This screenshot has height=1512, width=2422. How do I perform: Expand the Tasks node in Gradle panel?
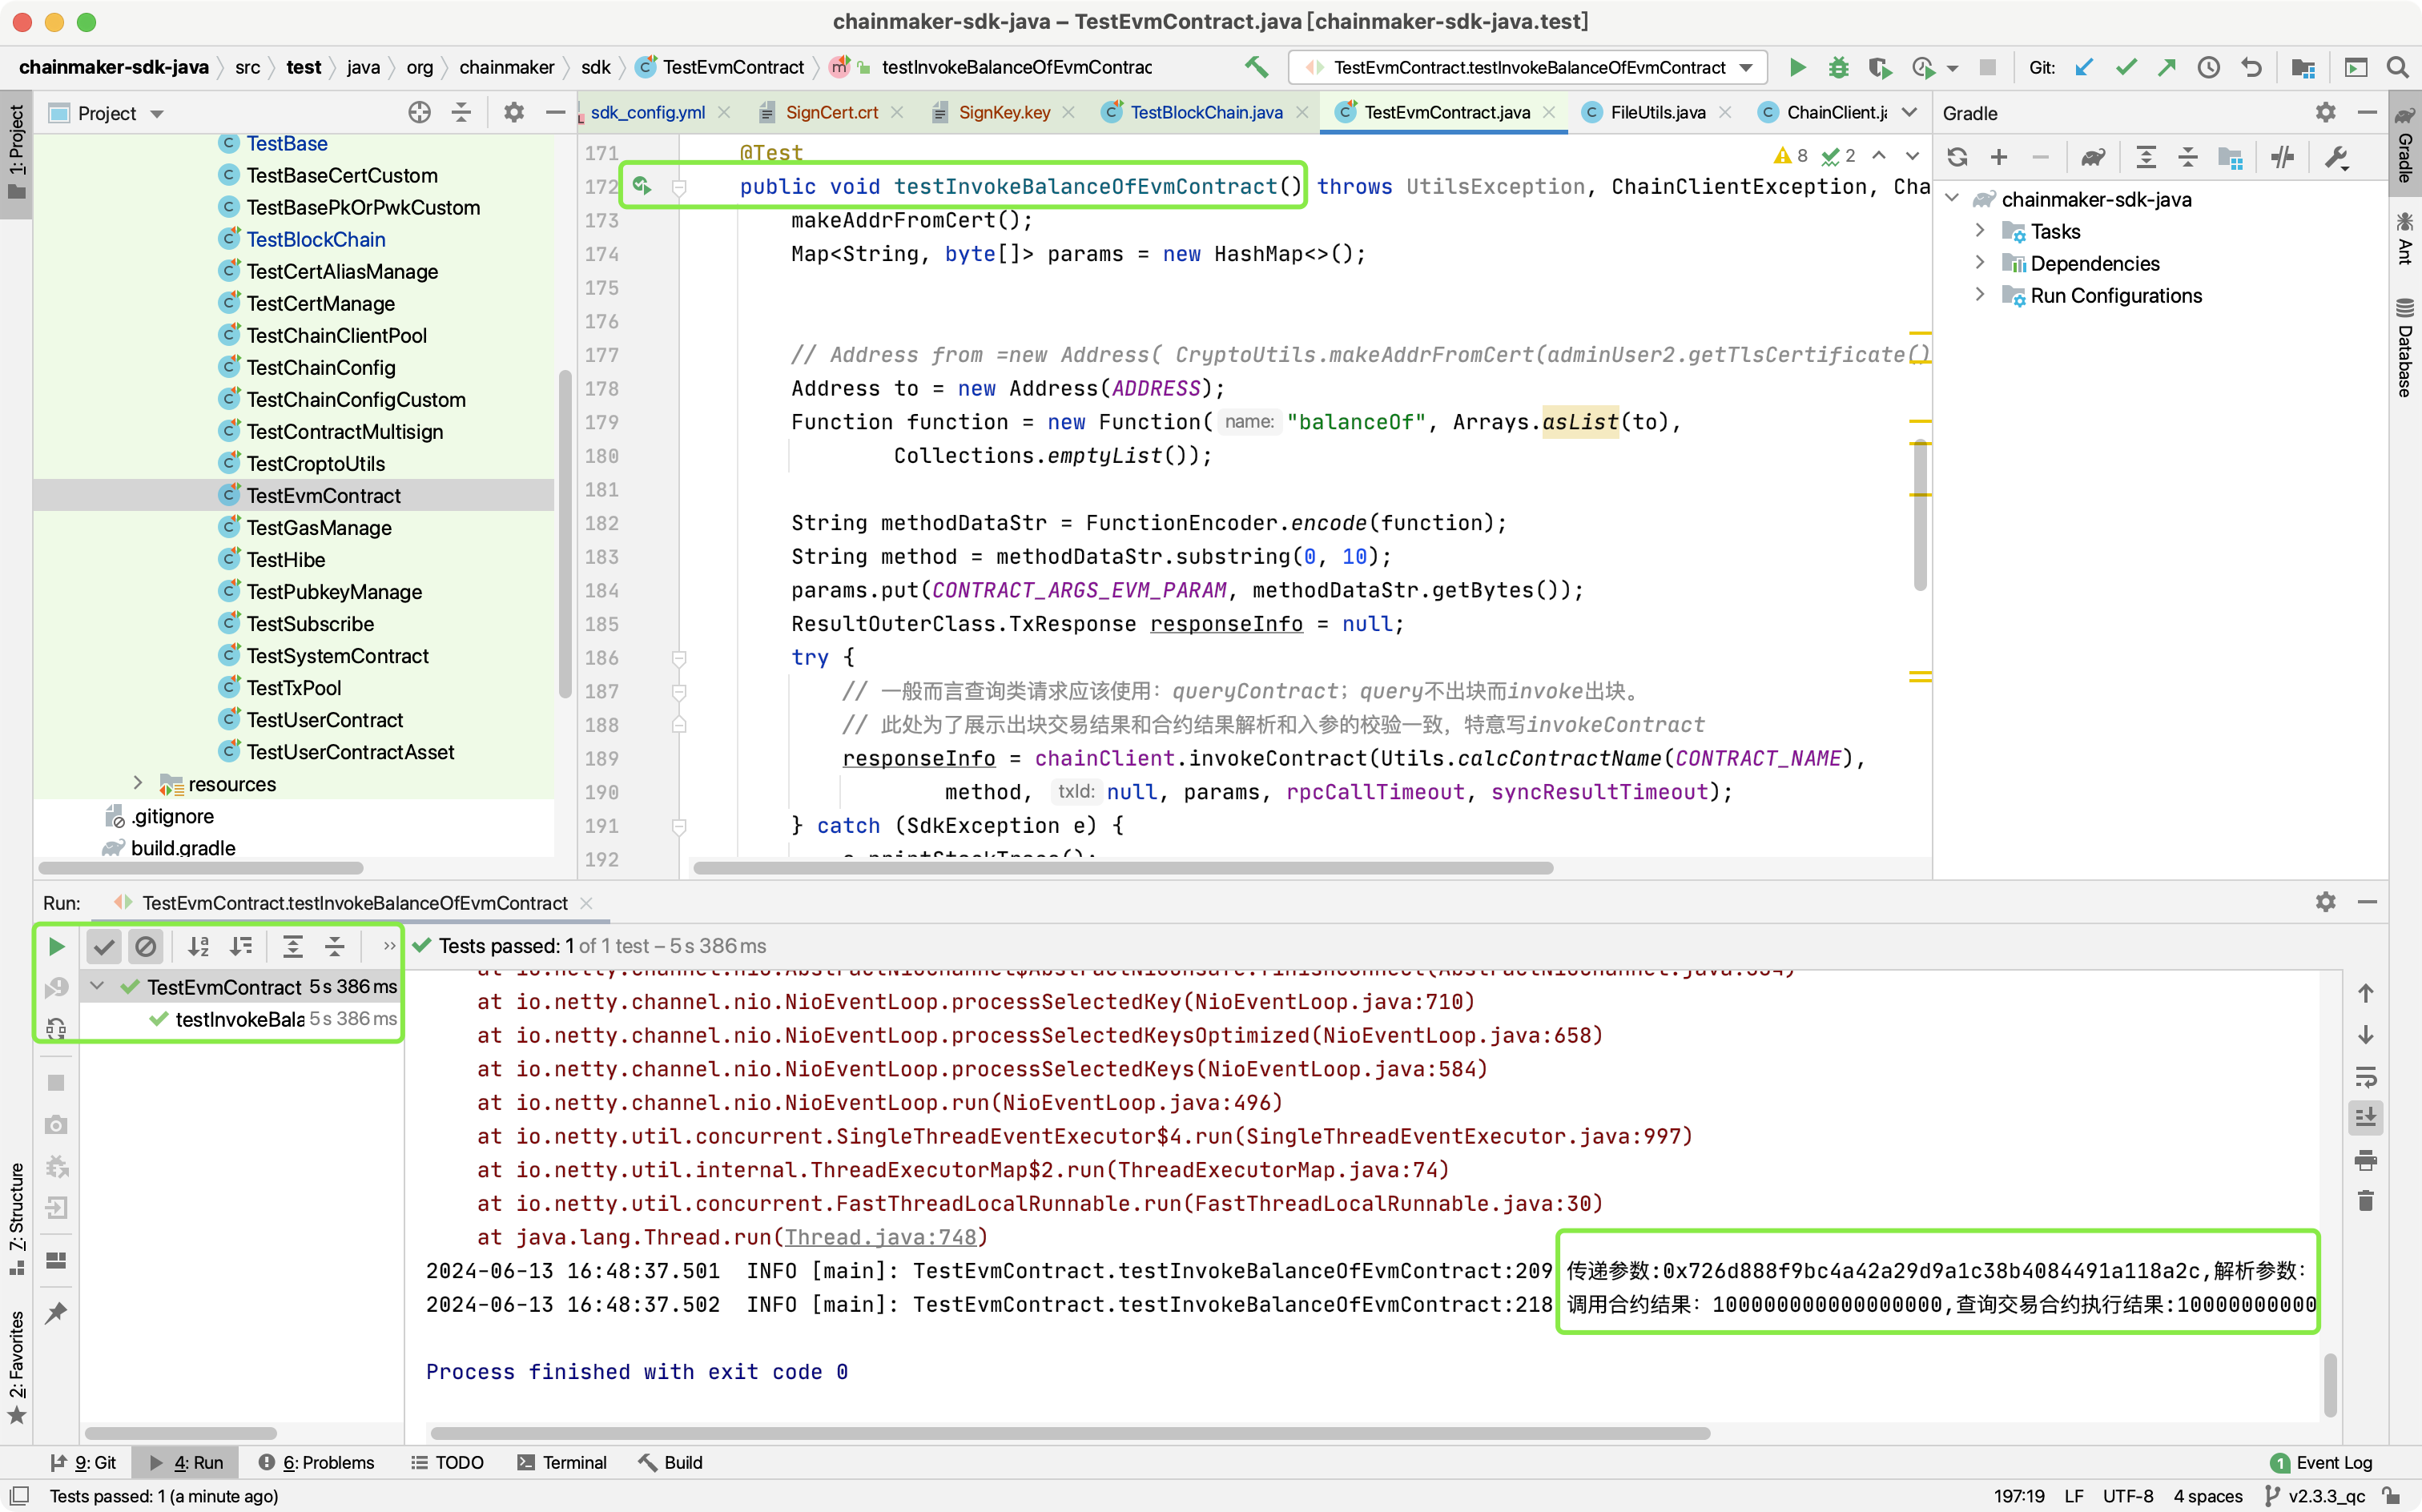1980,231
